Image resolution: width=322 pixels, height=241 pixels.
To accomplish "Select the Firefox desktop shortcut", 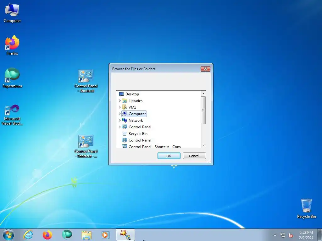I will (12, 45).
